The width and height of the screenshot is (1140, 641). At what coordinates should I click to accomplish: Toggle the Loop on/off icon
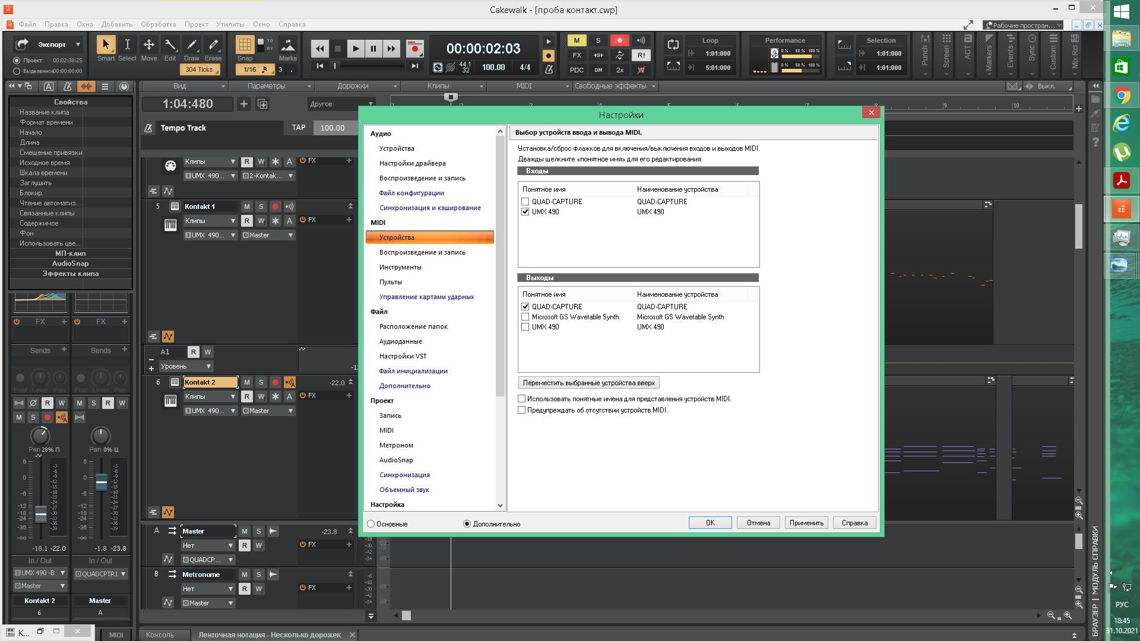(x=673, y=45)
